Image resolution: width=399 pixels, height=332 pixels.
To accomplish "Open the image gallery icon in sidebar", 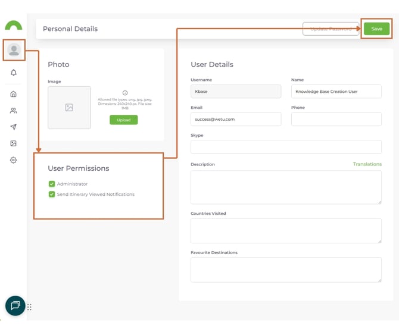I will pyautogui.click(x=14, y=143).
